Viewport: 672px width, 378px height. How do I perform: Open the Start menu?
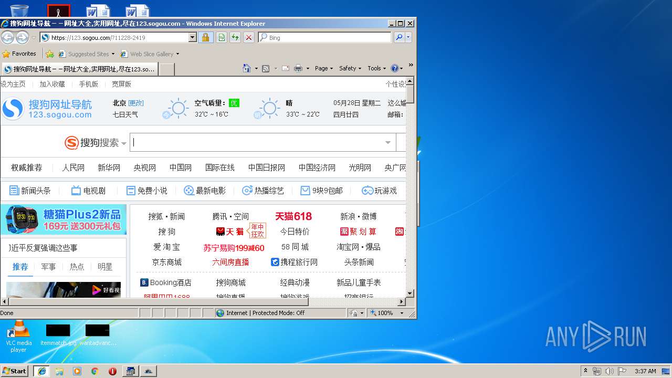click(x=15, y=371)
